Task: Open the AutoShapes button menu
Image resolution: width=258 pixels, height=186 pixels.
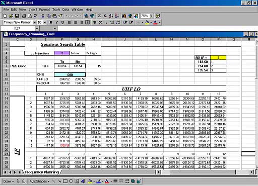Action: (x=39, y=181)
